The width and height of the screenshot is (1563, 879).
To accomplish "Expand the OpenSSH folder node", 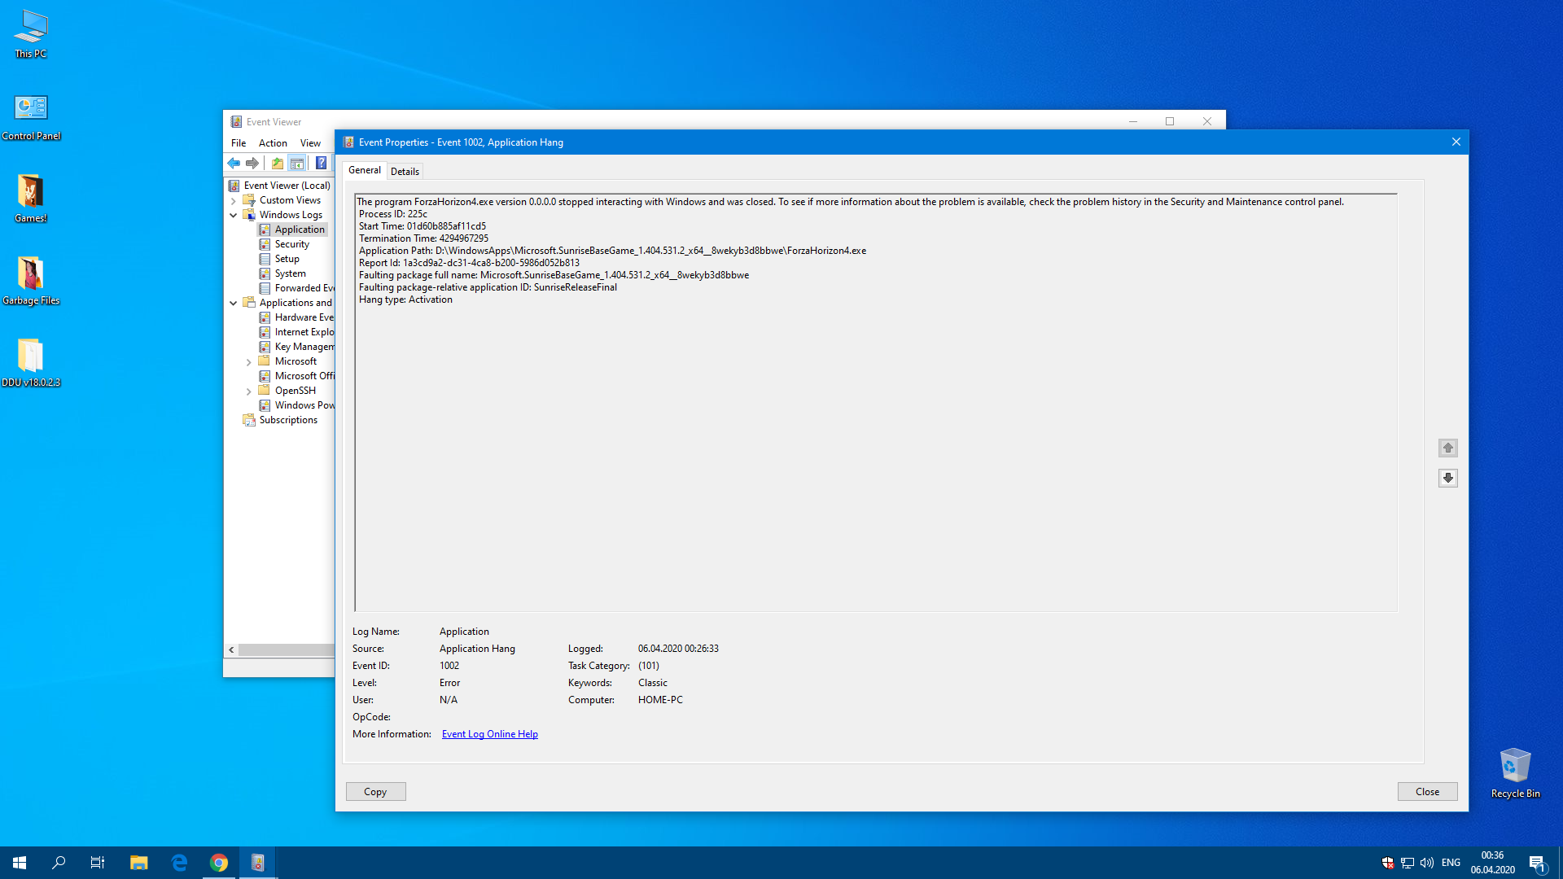I will [x=249, y=391].
